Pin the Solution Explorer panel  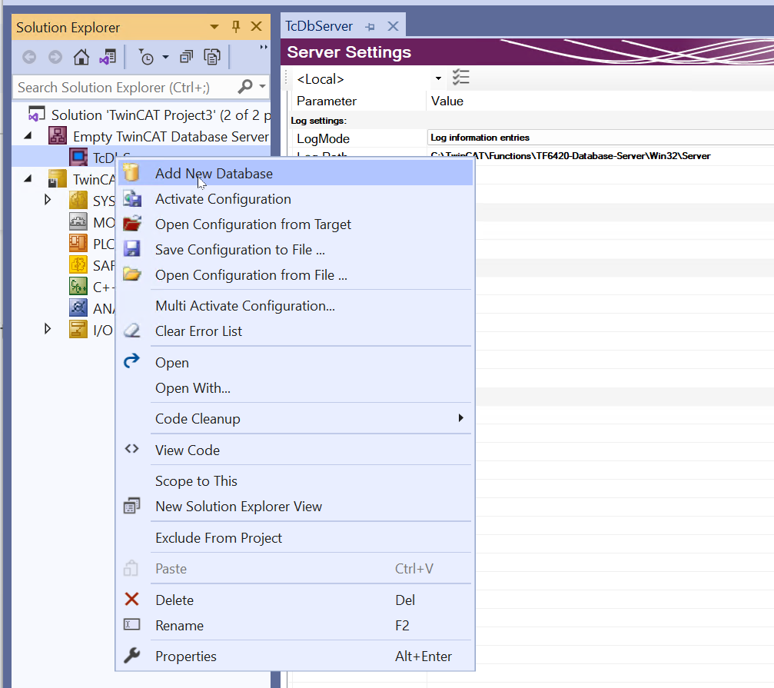236,27
